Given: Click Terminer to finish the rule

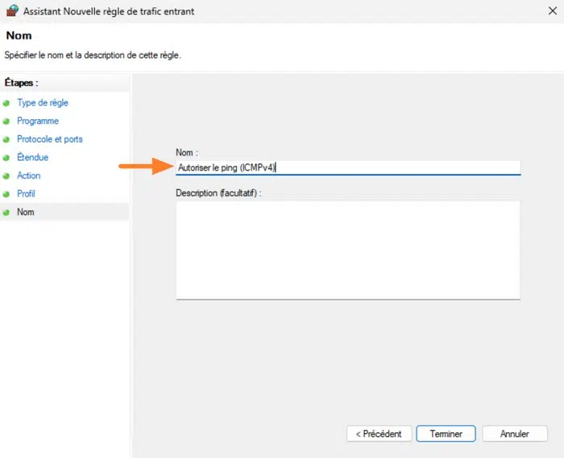Looking at the screenshot, I should pyautogui.click(x=446, y=434).
